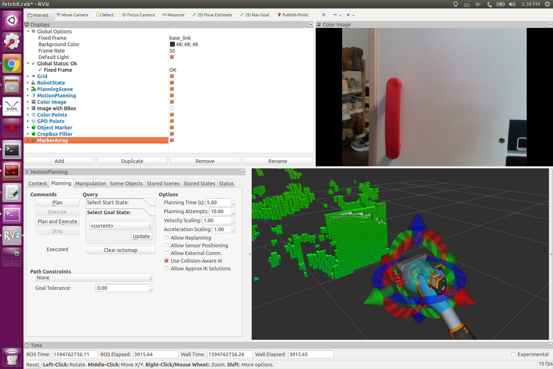Activate the Publish Point tool

(x=293, y=15)
